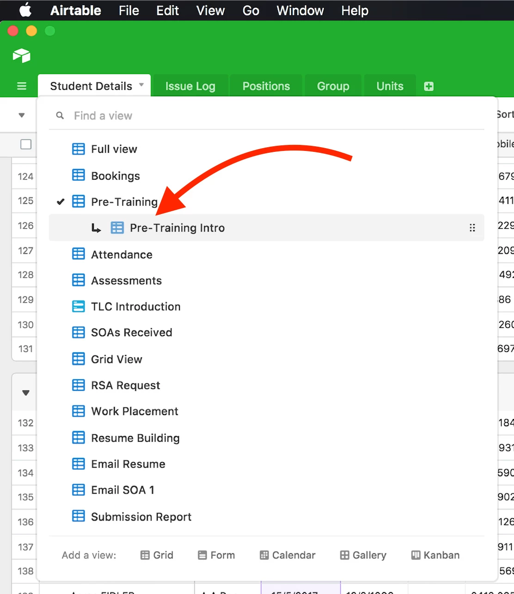
Task: Switch to the Units tab
Action: (390, 86)
